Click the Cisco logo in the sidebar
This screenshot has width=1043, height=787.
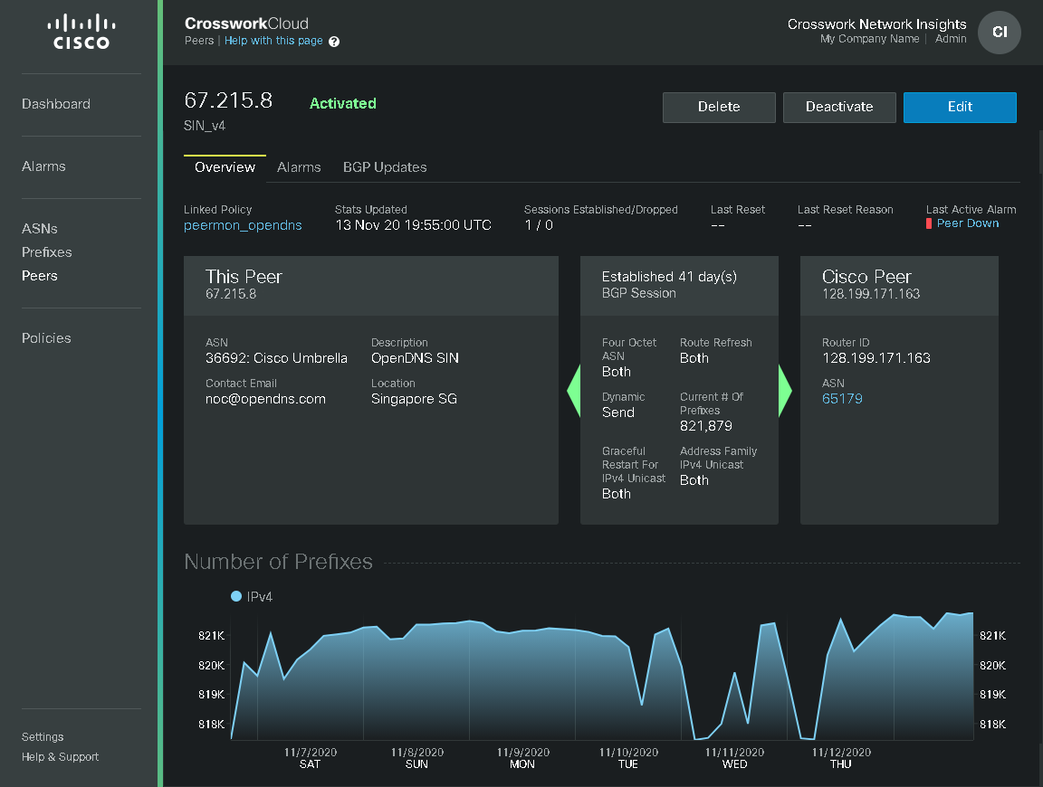pyautogui.click(x=81, y=30)
